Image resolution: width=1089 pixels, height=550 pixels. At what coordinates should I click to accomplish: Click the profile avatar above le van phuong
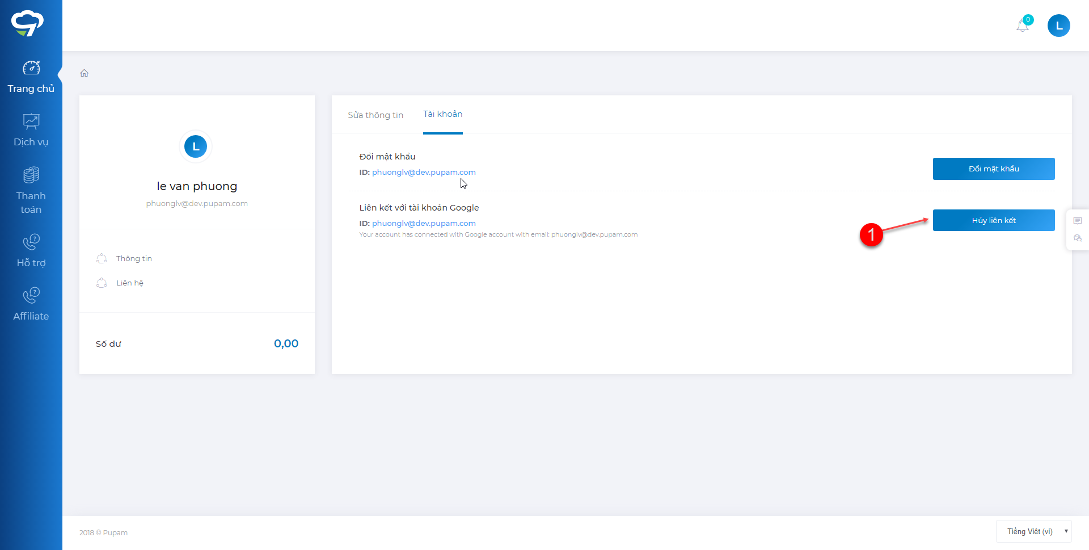(196, 146)
